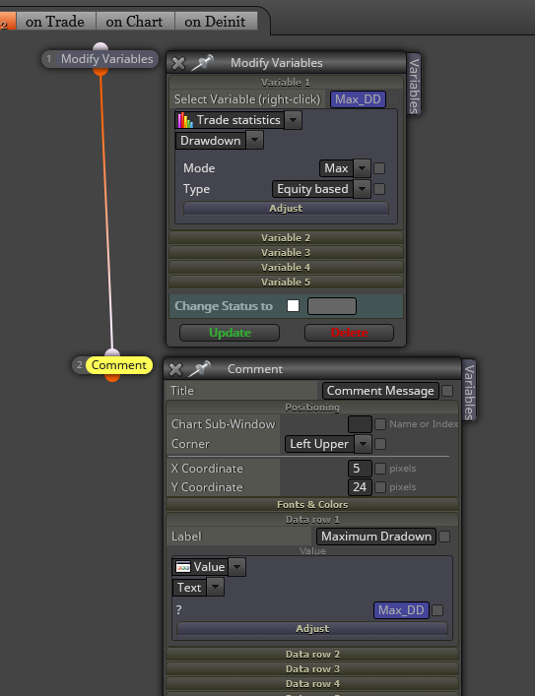Open the Trade statistics dropdown
Viewport: 536px width, 696px height.
(294, 120)
